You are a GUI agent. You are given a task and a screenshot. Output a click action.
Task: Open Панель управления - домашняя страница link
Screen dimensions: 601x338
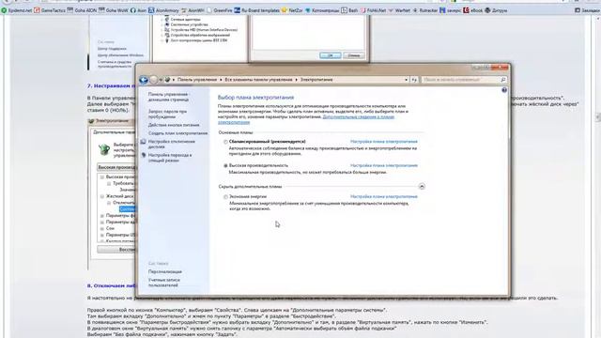click(168, 97)
